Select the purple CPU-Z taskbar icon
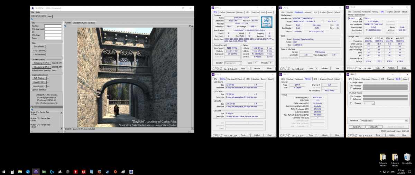 (36, 172)
